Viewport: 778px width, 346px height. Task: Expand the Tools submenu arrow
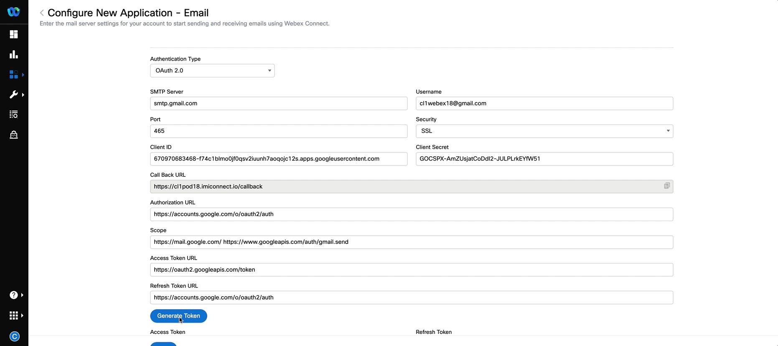tap(23, 95)
